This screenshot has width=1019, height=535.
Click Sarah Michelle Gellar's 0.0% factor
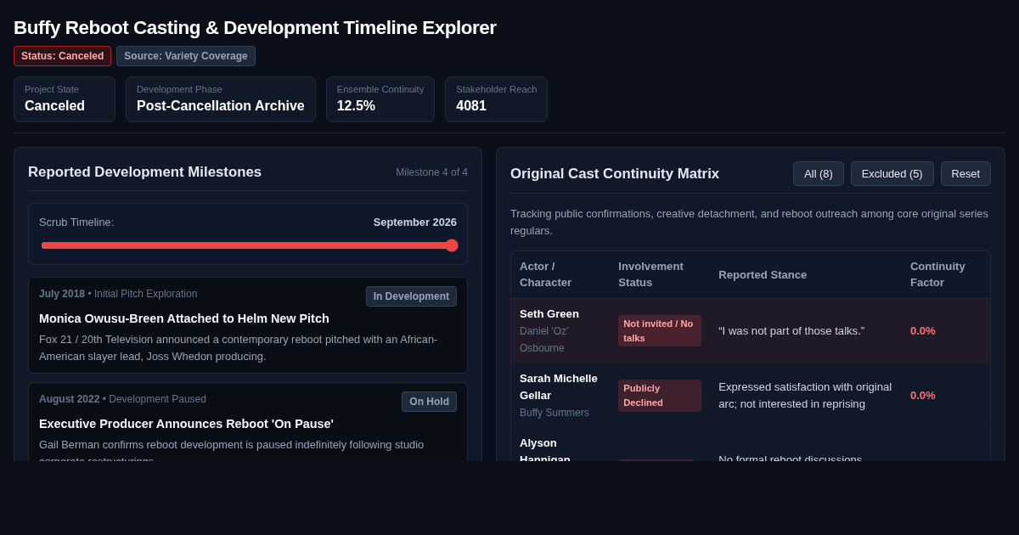click(923, 395)
